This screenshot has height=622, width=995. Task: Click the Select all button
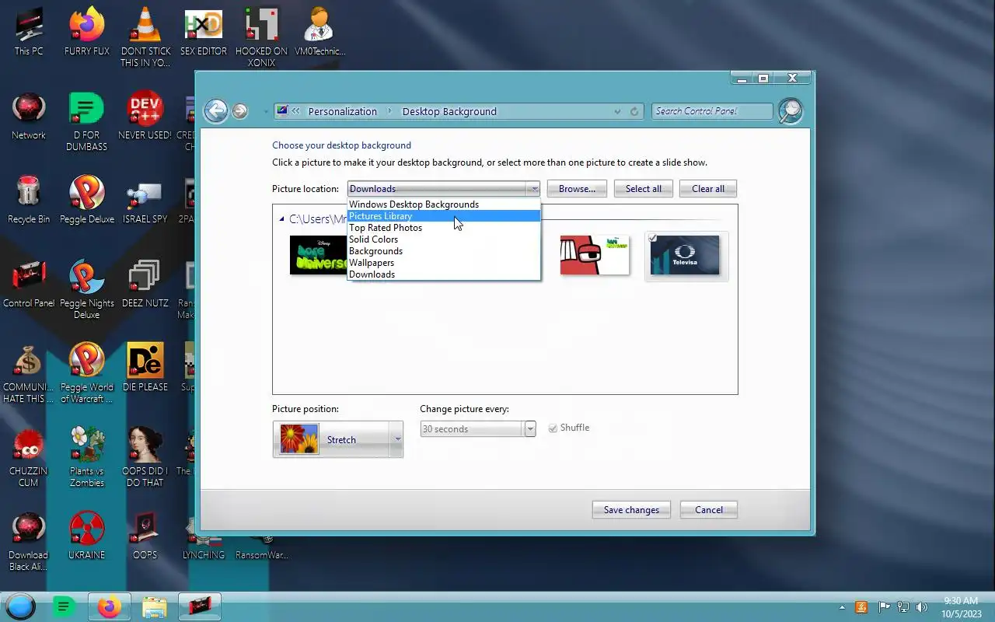click(644, 189)
